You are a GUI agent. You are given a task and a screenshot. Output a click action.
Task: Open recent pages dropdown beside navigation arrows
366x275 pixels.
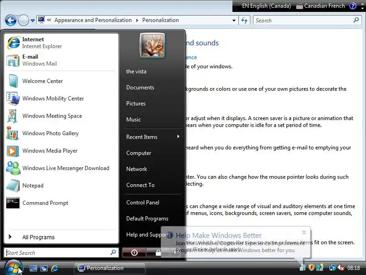pyautogui.click(x=32, y=21)
